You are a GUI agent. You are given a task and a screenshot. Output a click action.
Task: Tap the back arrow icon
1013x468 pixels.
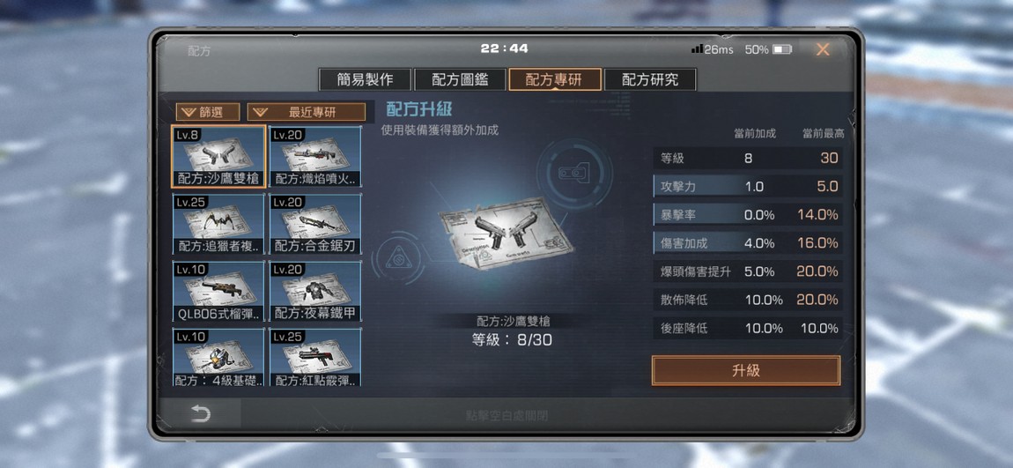coord(200,414)
